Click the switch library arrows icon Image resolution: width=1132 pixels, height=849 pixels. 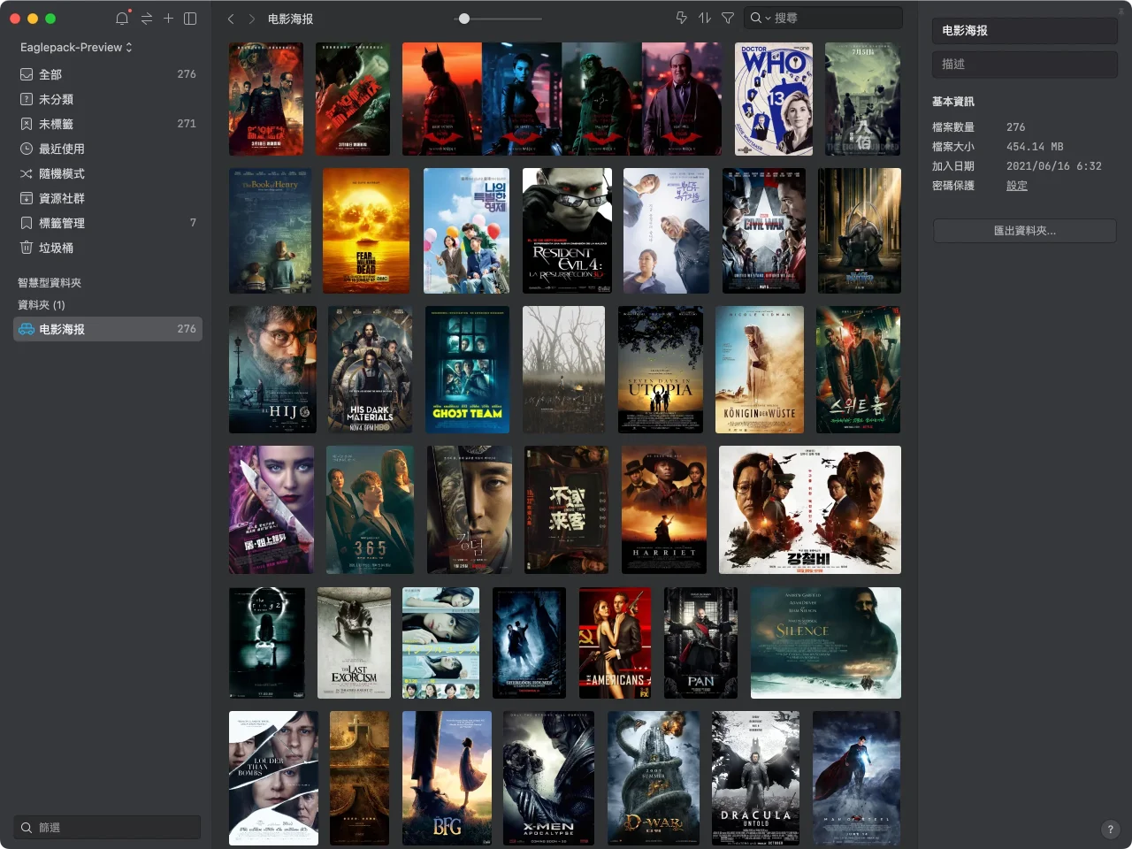146,19
